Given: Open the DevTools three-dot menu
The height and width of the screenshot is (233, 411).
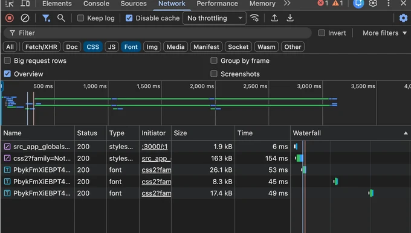Looking at the screenshot, I should click(389, 4).
